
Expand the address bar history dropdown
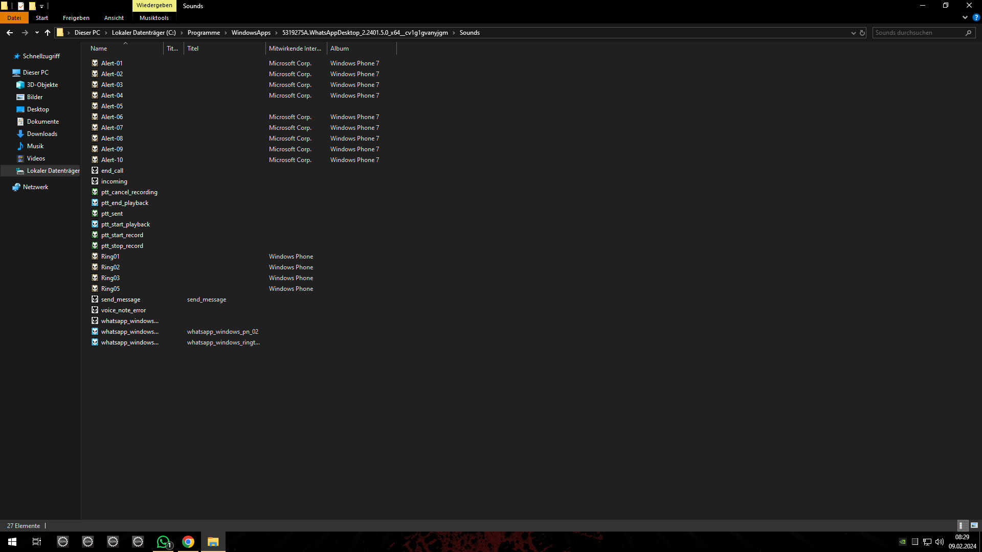(x=853, y=33)
